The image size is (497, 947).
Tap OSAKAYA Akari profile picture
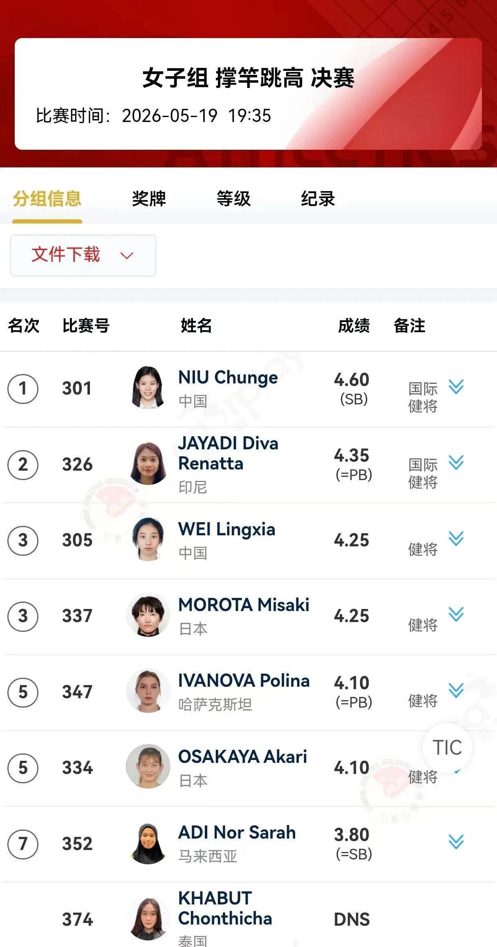148,767
